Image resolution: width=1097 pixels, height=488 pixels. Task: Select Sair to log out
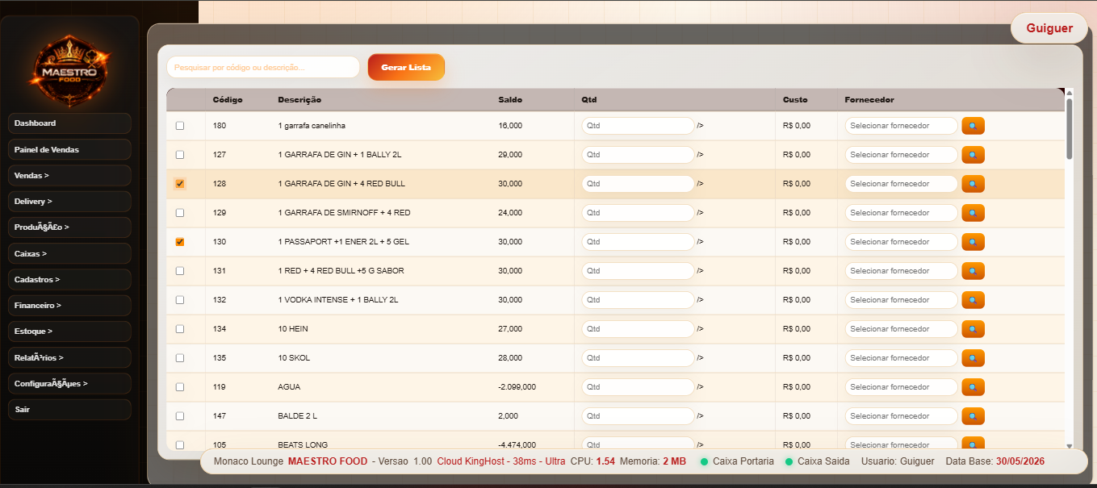pos(69,410)
